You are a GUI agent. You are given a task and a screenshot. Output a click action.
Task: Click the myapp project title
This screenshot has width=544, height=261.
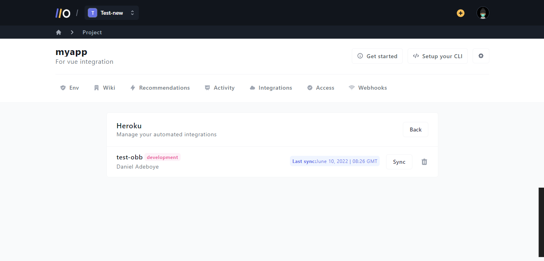tap(71, 52)
